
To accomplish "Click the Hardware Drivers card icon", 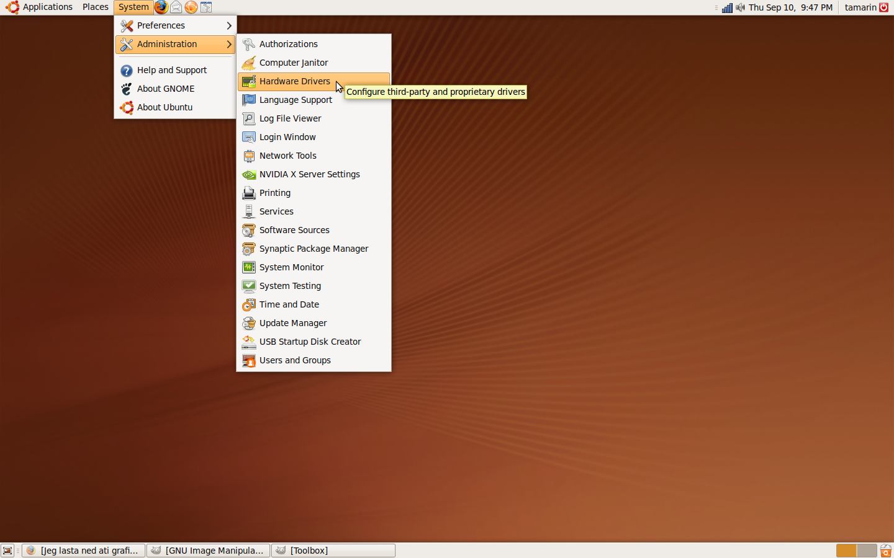I will 248,81.
